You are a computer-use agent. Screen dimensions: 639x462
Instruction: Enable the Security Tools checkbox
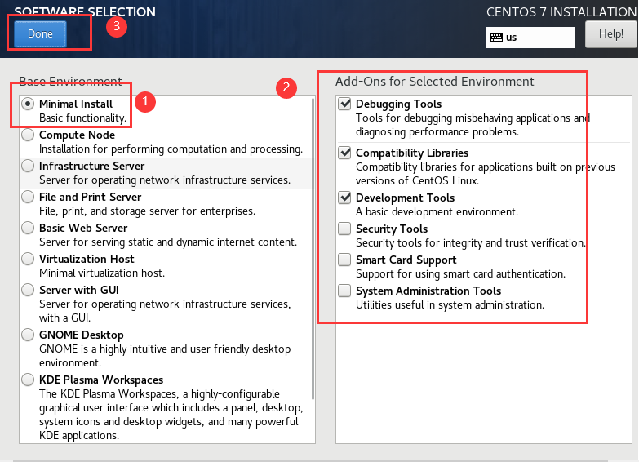(x=344, y=229)
